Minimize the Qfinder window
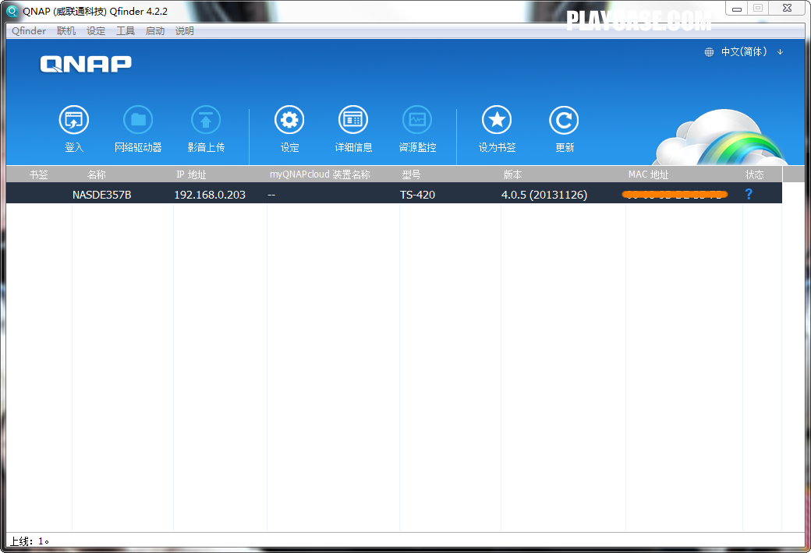811x553 pixels. [737, 9]
